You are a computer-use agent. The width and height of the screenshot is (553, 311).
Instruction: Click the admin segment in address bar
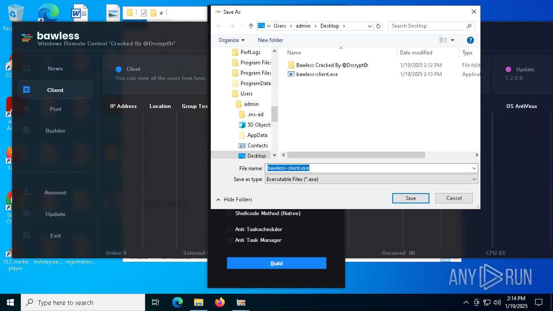coord(303,26)
